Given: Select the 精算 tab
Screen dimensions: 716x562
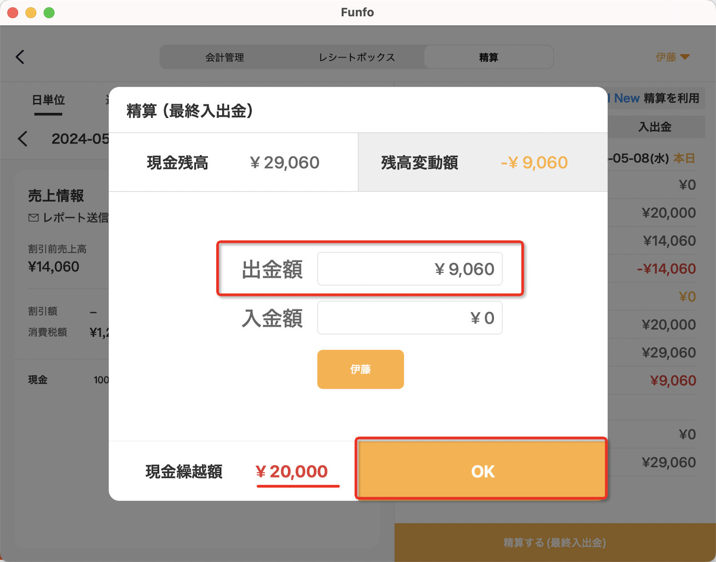Looking at the screenshot, I should click(x=489, y=57).
